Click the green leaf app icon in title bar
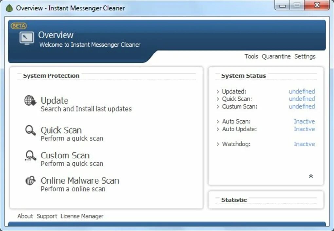The height and width of the screenshot is (231, 334). click(9, 8)
